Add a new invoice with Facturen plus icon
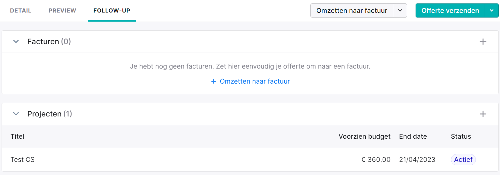This screenshot has height=175, width=500. point(483,42)
